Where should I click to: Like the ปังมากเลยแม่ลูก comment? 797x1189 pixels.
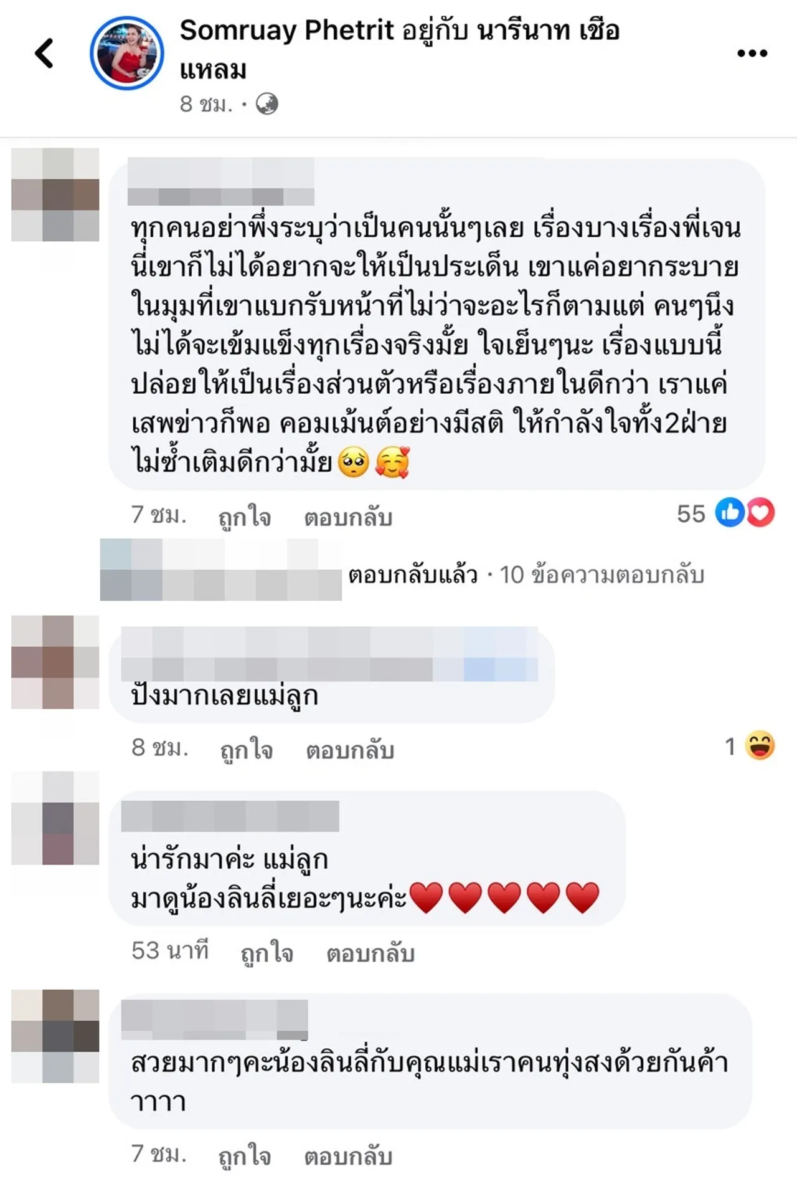coord(247,748)
